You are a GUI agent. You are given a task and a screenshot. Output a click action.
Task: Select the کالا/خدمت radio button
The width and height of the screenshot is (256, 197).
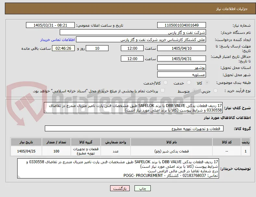tap(166, 83)
